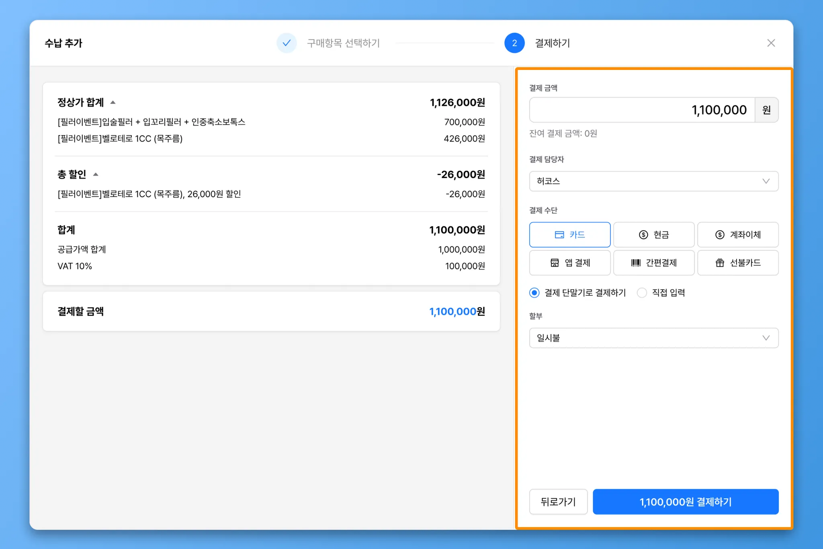Collapse the 정상가 합계 section arrow
823x549 pixels.
point(113,103)
